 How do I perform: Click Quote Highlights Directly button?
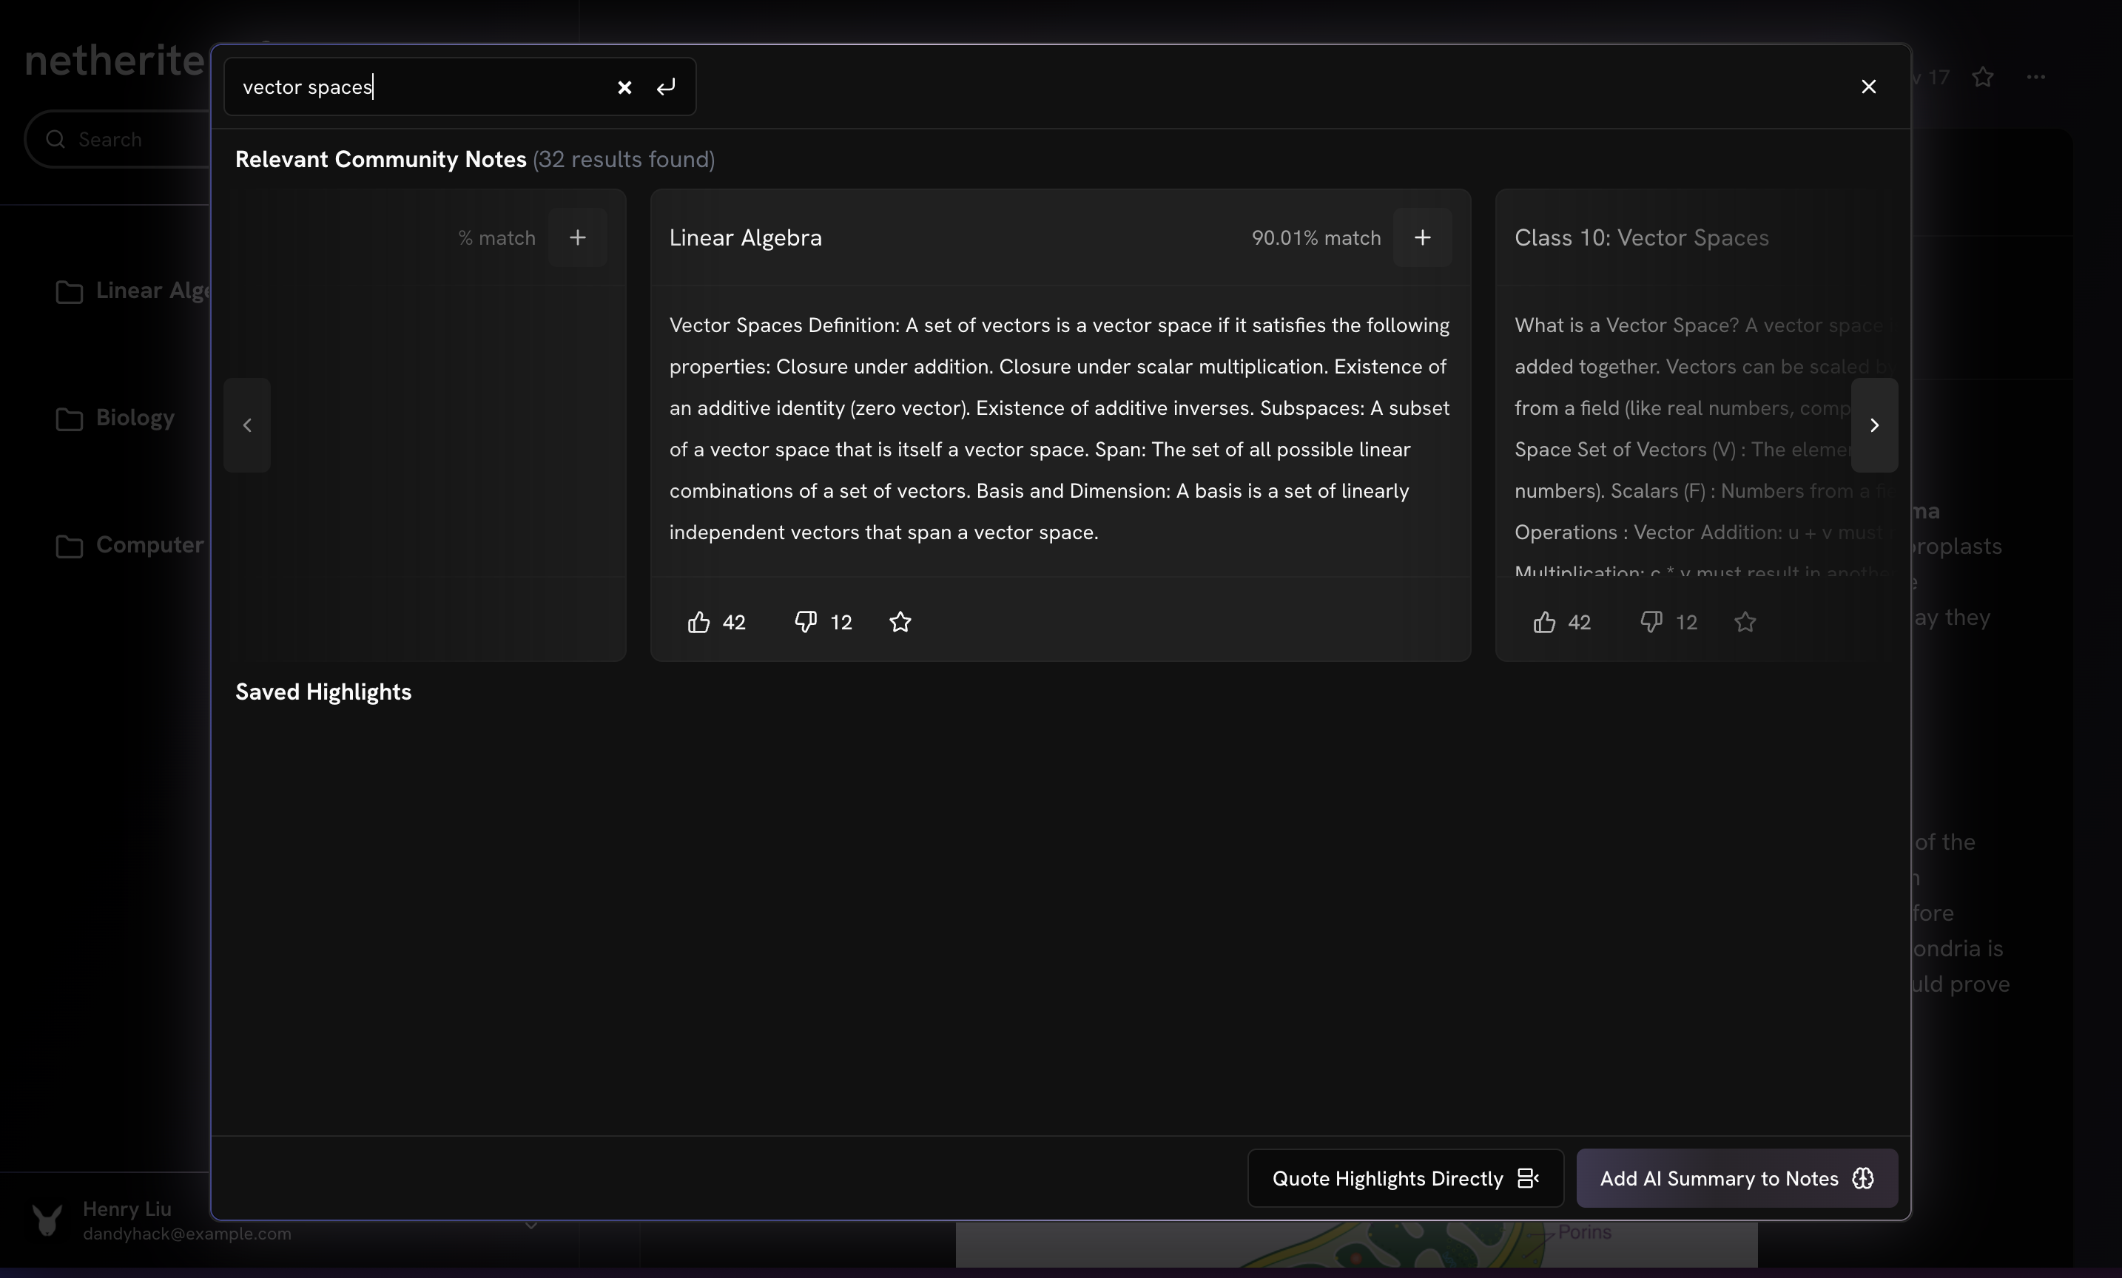(x=1404, y=1178)
